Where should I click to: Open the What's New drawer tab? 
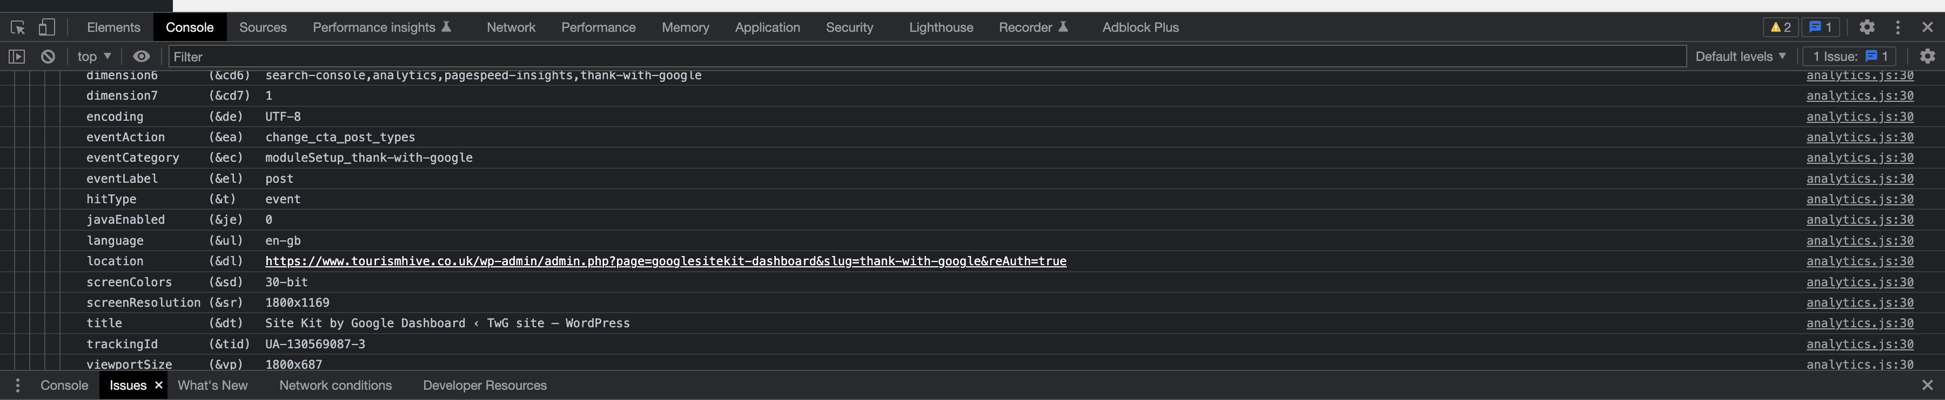(x=212, y=385)
